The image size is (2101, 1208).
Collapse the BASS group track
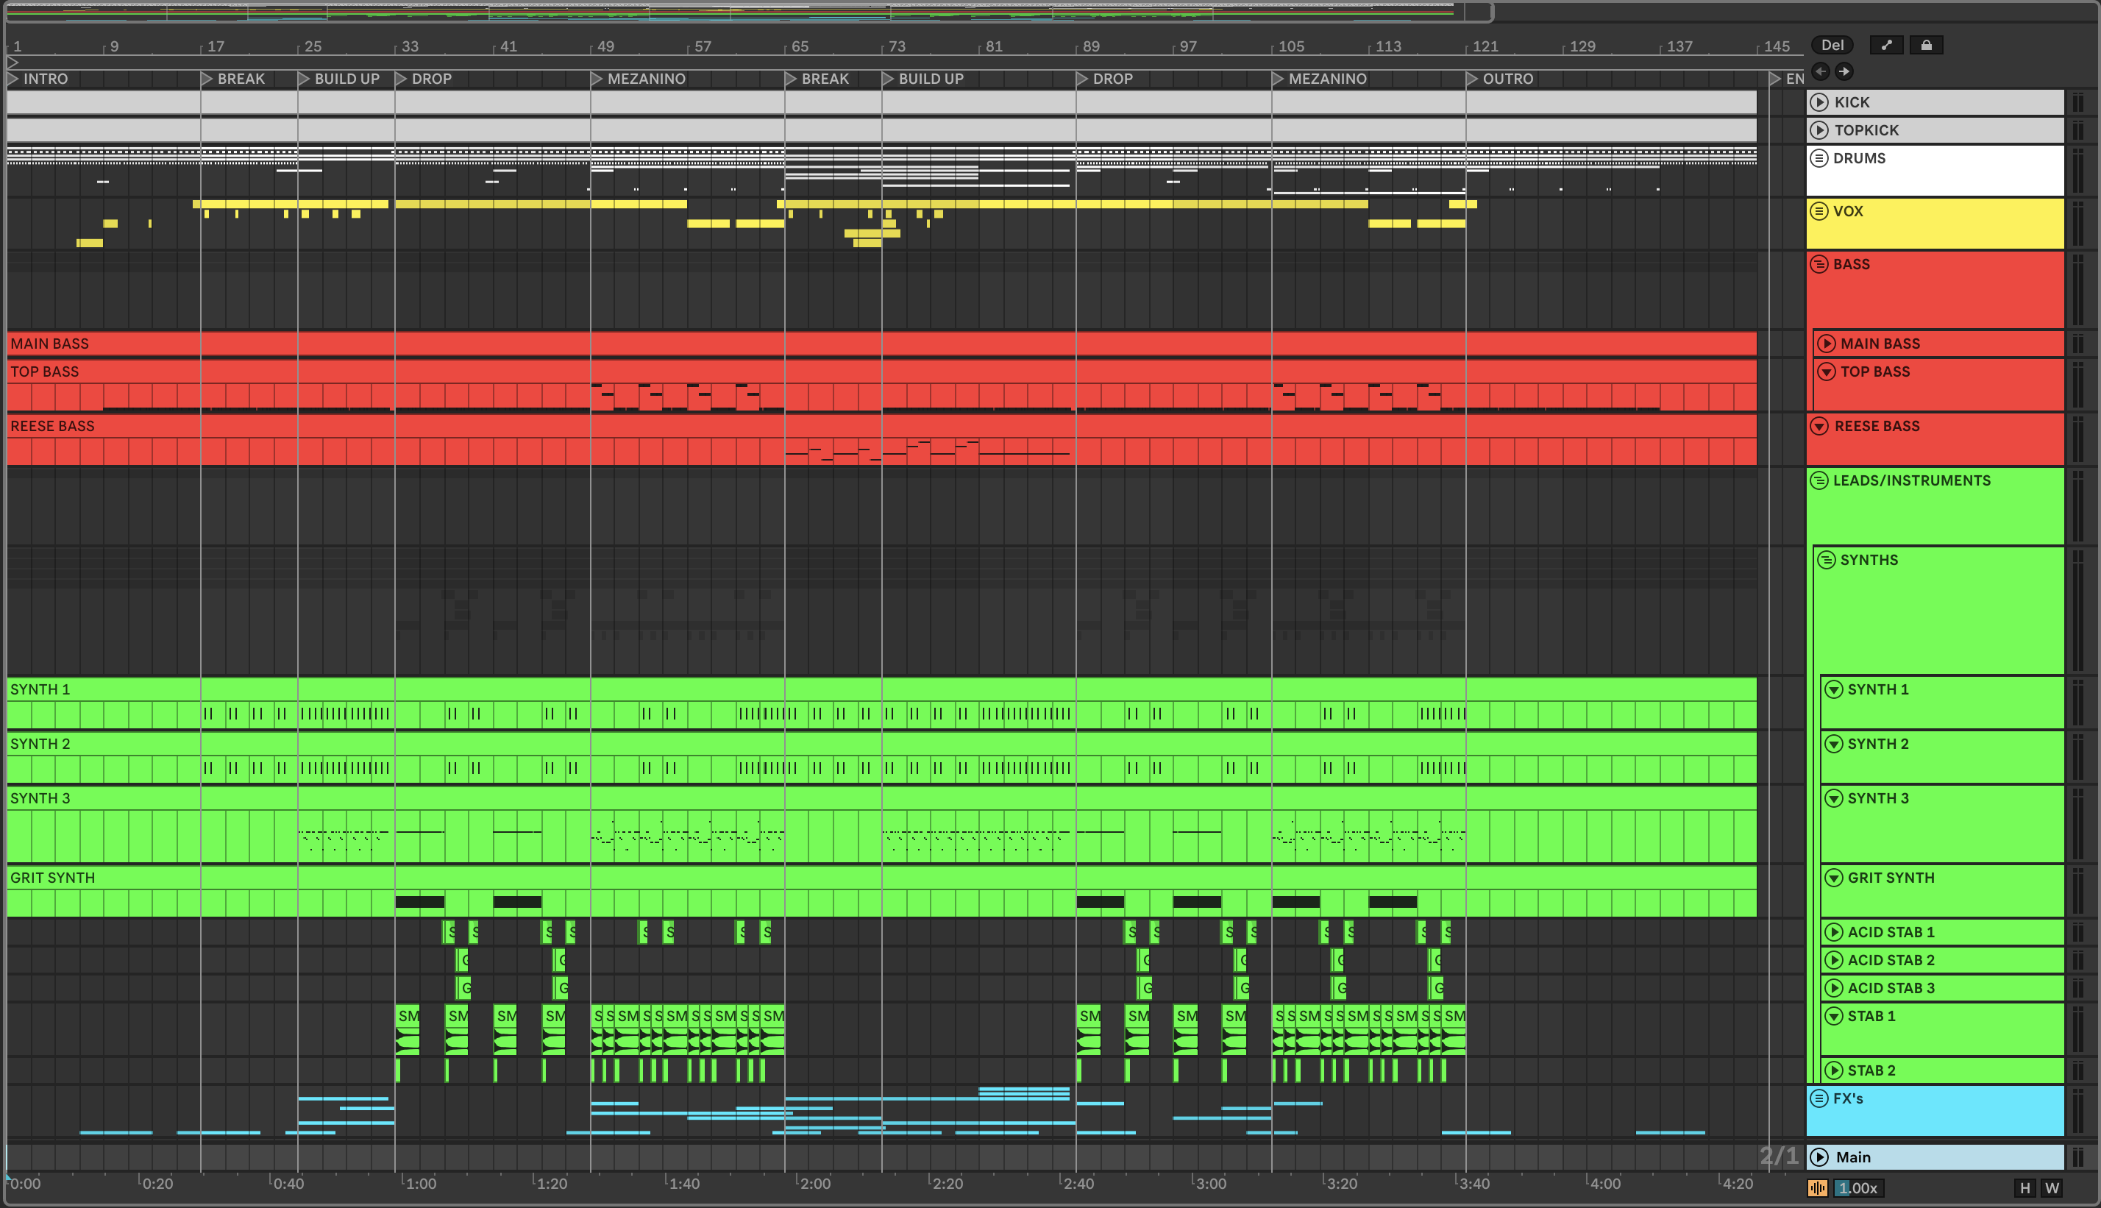click(1819, 264)
